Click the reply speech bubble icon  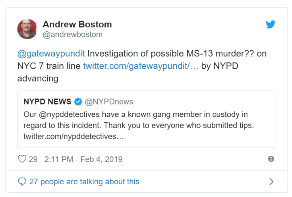(22, 182)
